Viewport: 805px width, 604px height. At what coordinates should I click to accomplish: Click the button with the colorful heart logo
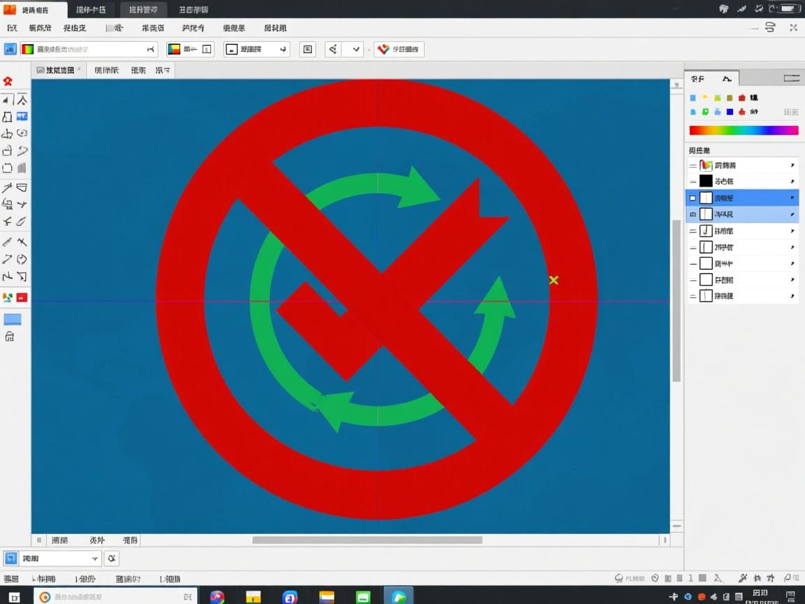coord(399,49)
